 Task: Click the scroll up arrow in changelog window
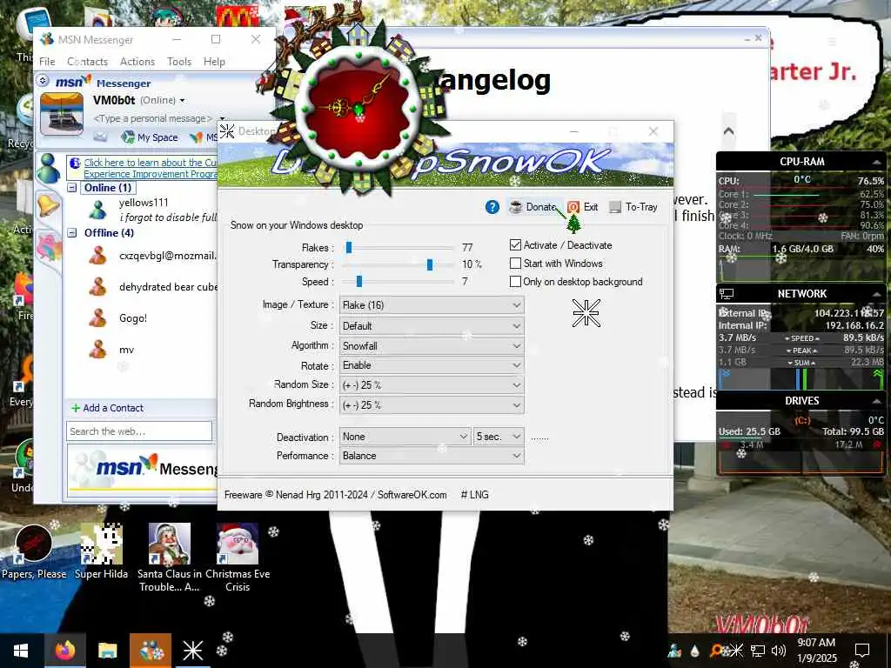[x=728, y=131]
